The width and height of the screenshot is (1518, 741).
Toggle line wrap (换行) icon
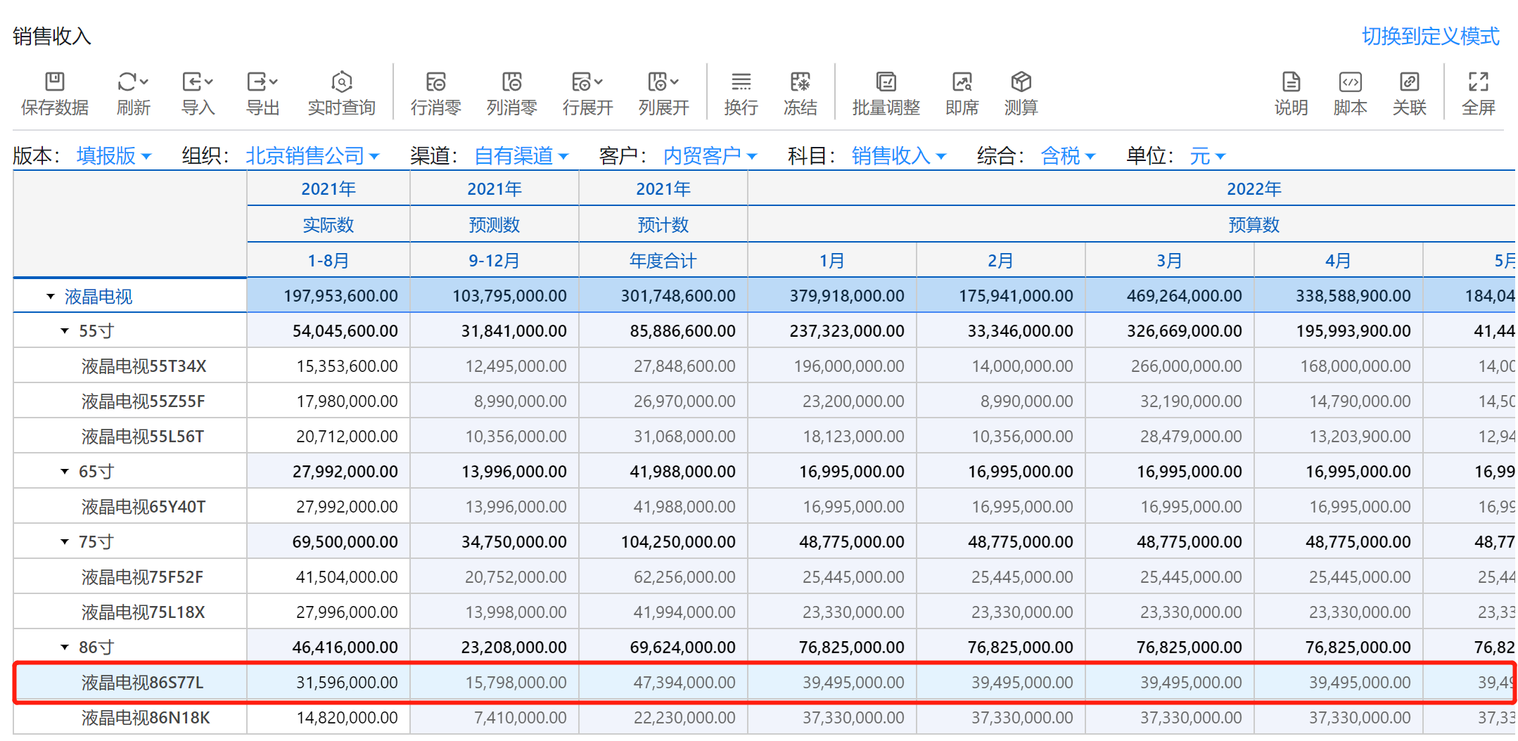pyautogui.click(x=741, y=82)
